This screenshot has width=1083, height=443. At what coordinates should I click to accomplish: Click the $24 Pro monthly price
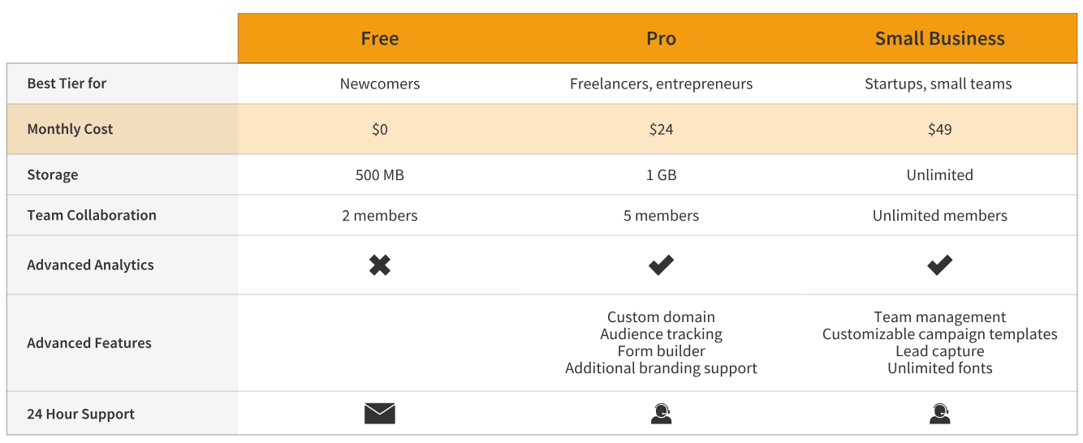point(661,129)
